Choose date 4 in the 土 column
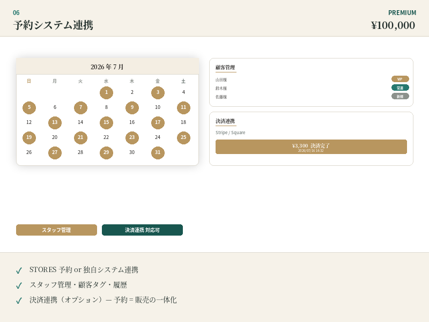The image size is (429, 322). coord(183,92)
